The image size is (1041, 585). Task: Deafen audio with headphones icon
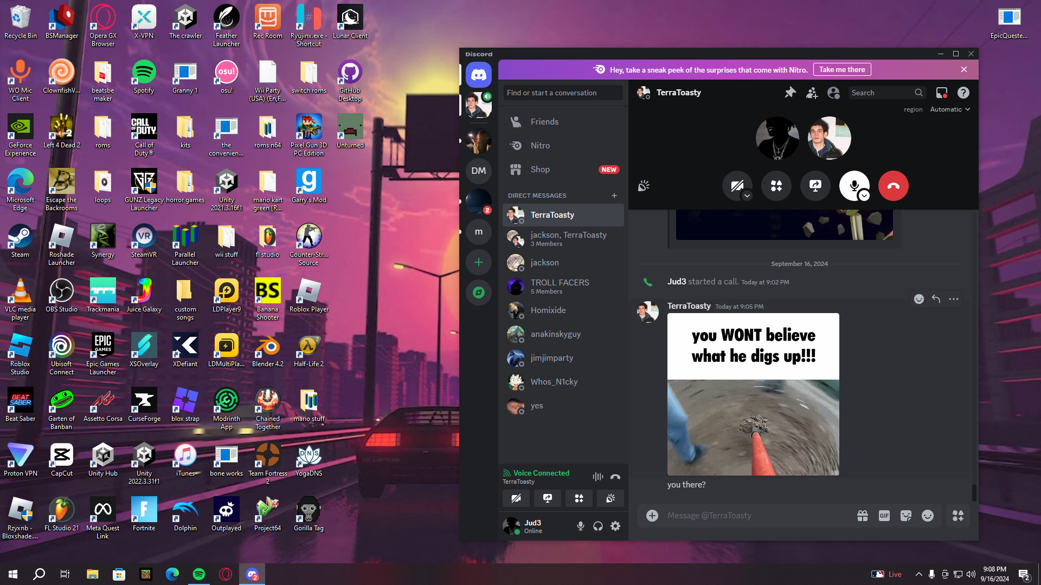click(x=598, y=526)
